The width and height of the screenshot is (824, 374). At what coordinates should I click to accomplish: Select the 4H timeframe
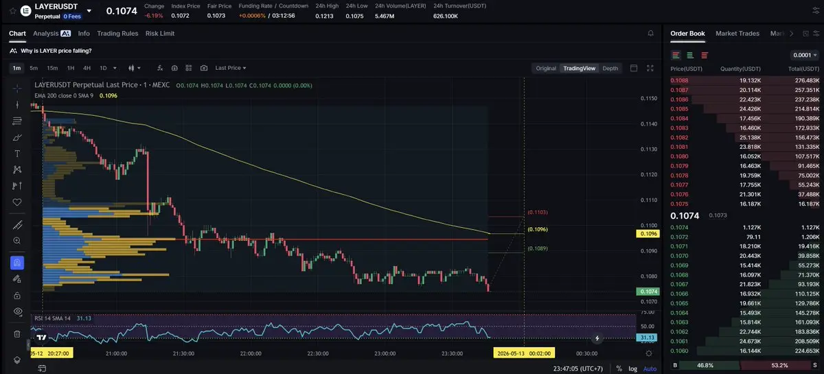(87, 68)
